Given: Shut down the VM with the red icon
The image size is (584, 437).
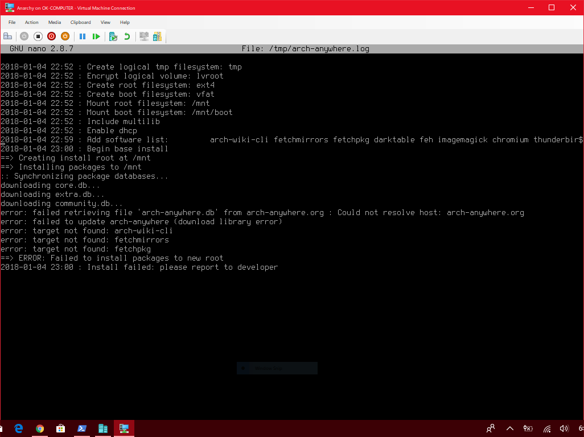Looking at the screenshot, I should pyautogui.click(x=51, y=36).
